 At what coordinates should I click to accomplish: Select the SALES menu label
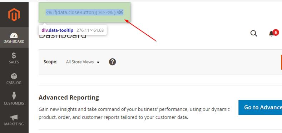pyautogui.click(x=14, y=62)
